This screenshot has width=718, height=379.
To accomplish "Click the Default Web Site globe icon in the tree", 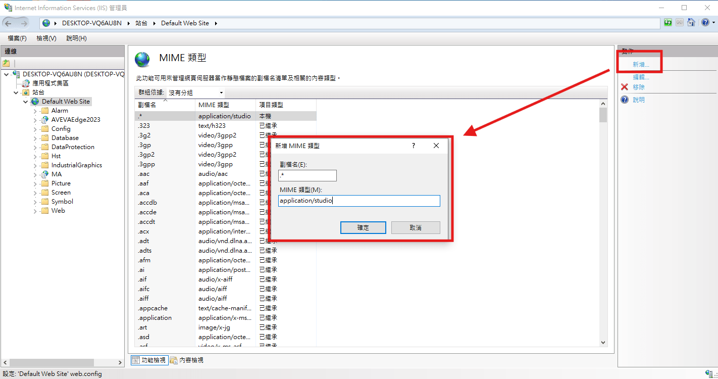I will 35,102.
